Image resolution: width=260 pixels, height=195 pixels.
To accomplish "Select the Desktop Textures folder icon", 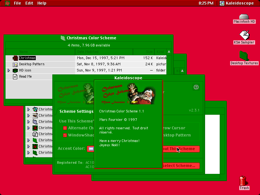I will coord(244,56).
